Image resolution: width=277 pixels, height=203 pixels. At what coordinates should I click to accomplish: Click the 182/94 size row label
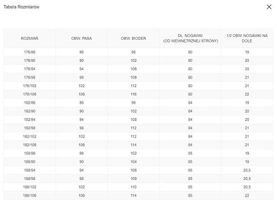(30, 120)
